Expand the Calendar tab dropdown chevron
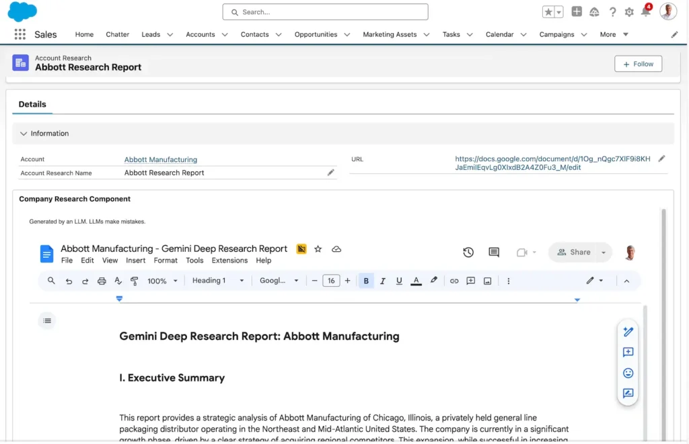This screenshot has width=689, height=444. pyautogui.click(x=523, y=35)
